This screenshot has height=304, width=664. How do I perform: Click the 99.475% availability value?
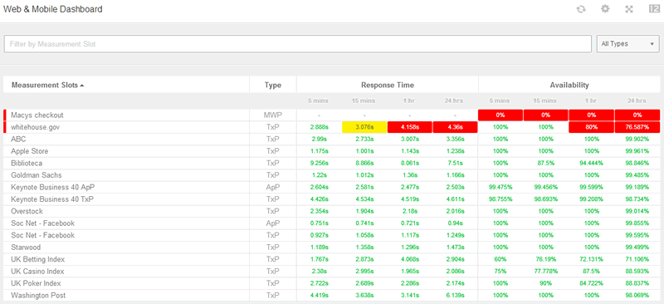[x=500, y=188]
